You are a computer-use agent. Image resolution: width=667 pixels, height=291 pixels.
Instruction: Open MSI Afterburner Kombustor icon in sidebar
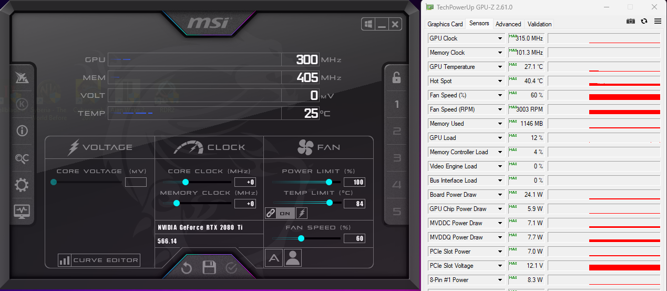click(x=22, y=78)
